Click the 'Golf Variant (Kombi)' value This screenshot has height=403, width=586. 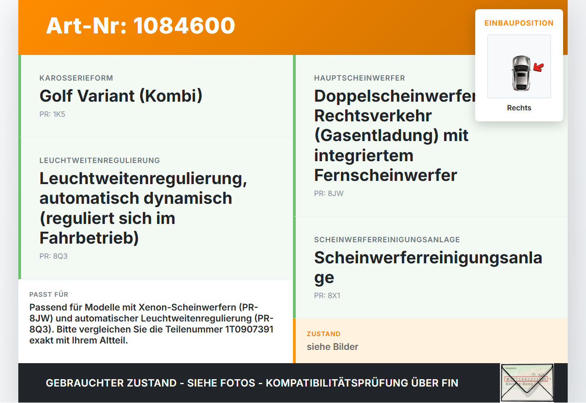pyautogui.click(x=121, y=96)
